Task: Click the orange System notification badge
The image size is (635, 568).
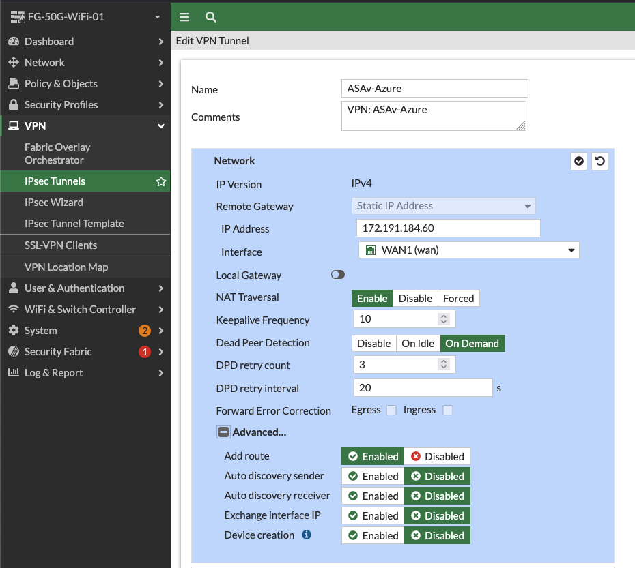Action: pos(145,331)
